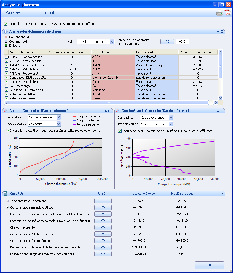Toggle 'Inclure les rejets' in Courbes Composites panel
Screen dimensions: 233x273
8,131
